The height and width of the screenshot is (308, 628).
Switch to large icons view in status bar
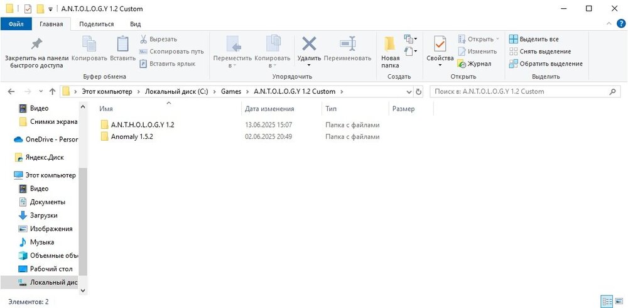click(x=619, y=302)
